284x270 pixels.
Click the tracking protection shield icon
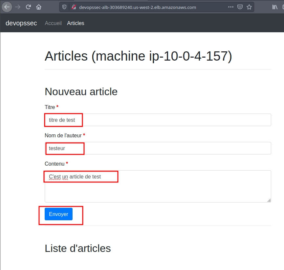click(64, 7)
